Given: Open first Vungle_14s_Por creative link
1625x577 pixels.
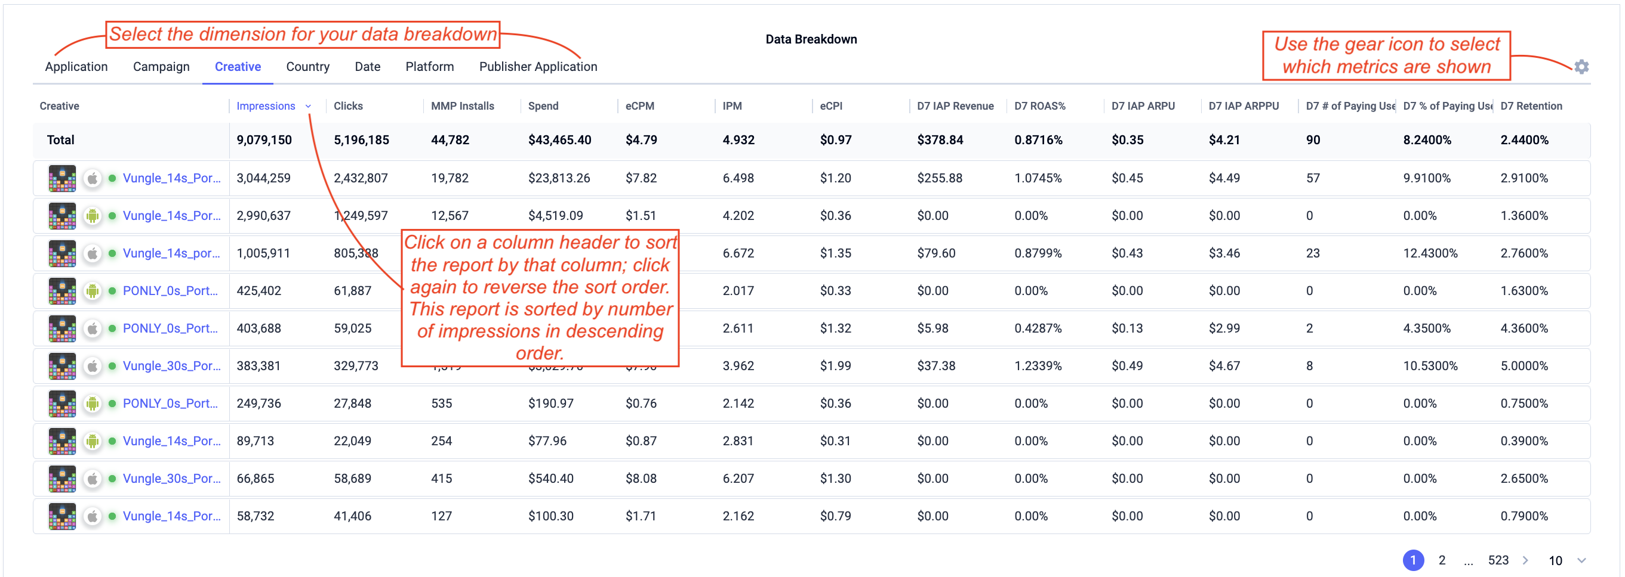Looking at the screenshot, I should [171, 178].
